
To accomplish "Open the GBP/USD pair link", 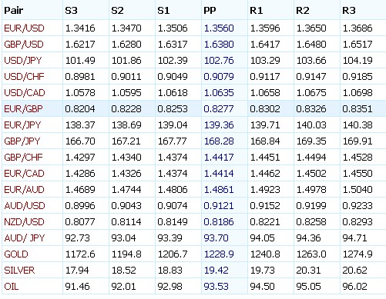I will click(x=24, y=45).
